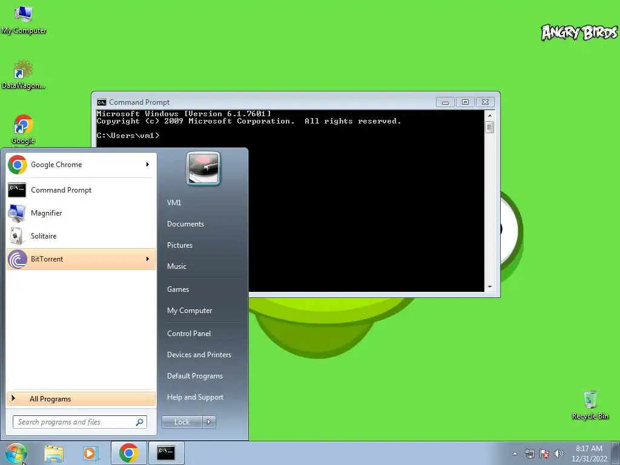Open BitTorrent from the Start menu

(81, 259)
